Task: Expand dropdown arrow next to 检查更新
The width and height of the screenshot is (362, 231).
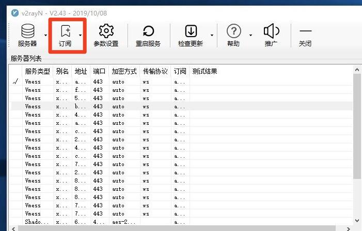Action: (212, 35)
